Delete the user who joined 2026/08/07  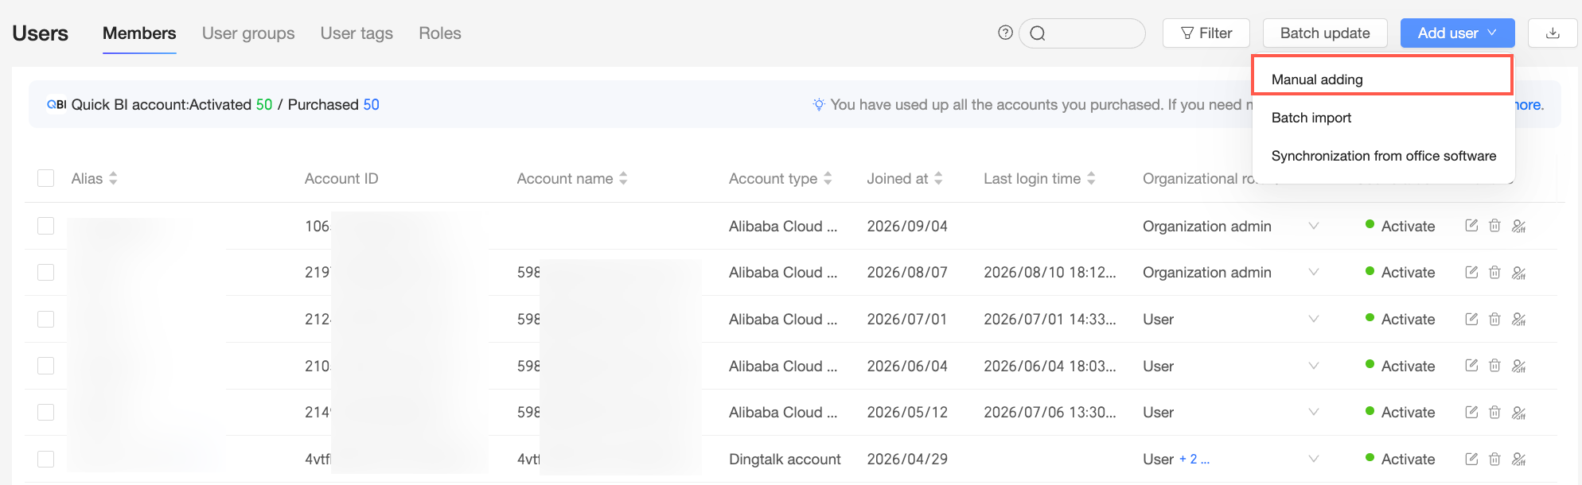(1494, 272)
